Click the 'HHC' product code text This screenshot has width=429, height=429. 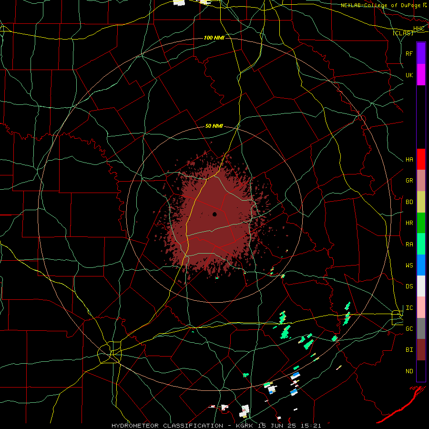point(419,29)
